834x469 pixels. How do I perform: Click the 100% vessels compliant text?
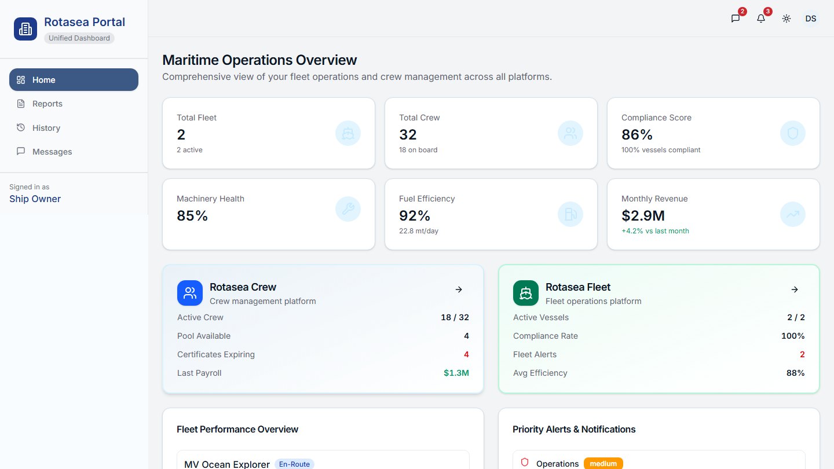pos(661,150)
